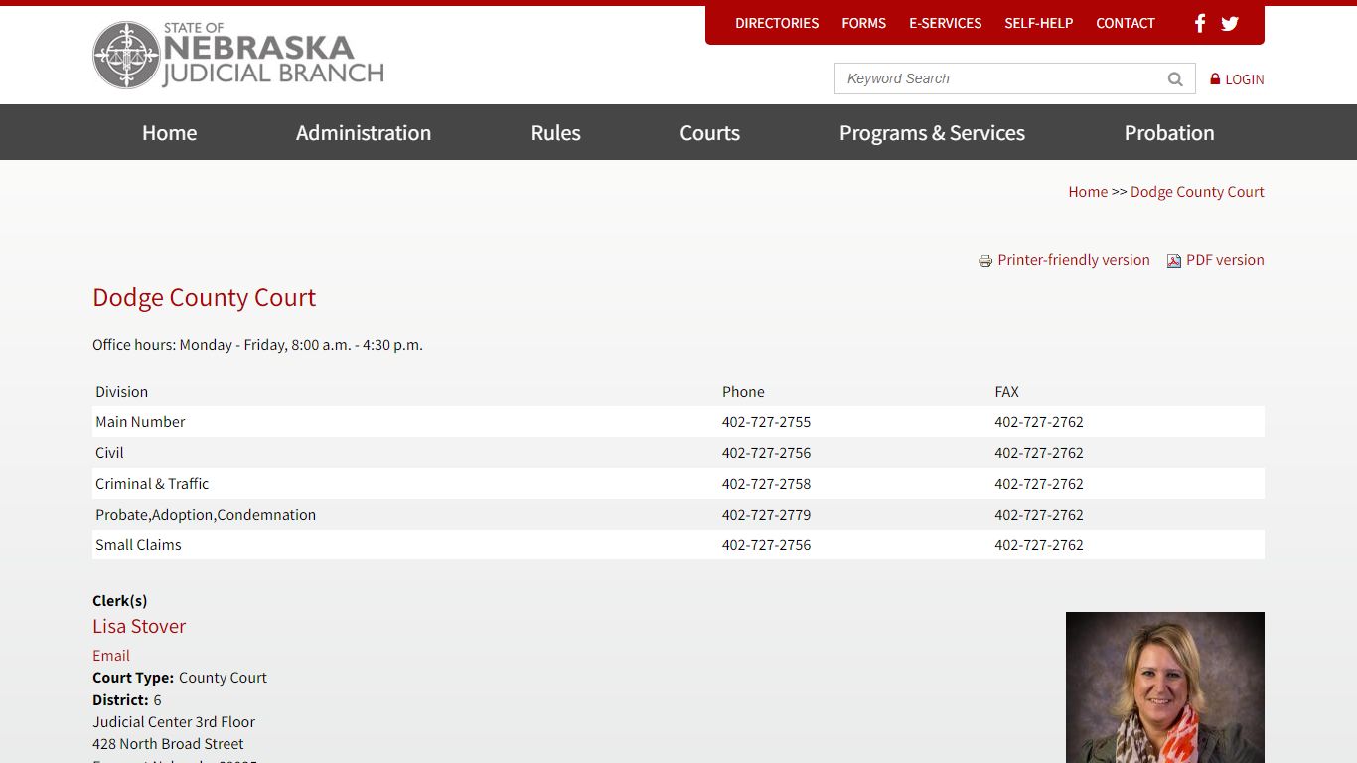
Task: Click the Criminal & Traffic cell
Action: click(x=152, y=484)
